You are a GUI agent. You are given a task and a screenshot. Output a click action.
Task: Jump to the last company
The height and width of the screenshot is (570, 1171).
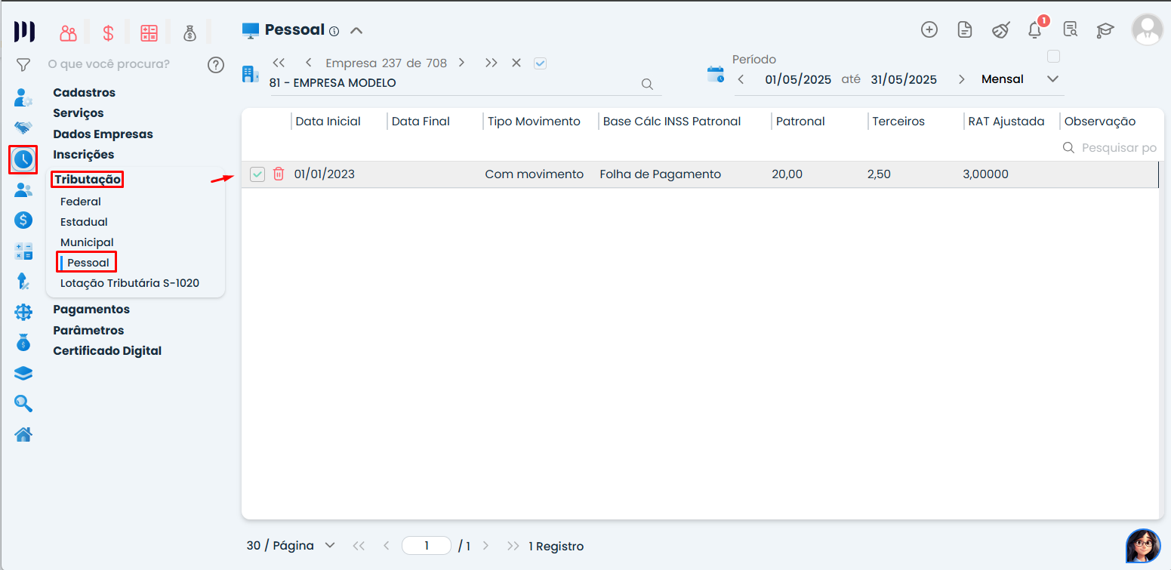[492, 63]
